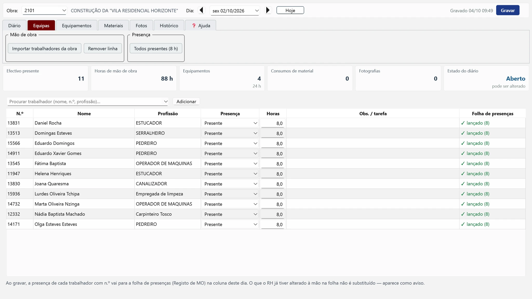
Task: Open the Materiais tab
Action: point(114,25)
